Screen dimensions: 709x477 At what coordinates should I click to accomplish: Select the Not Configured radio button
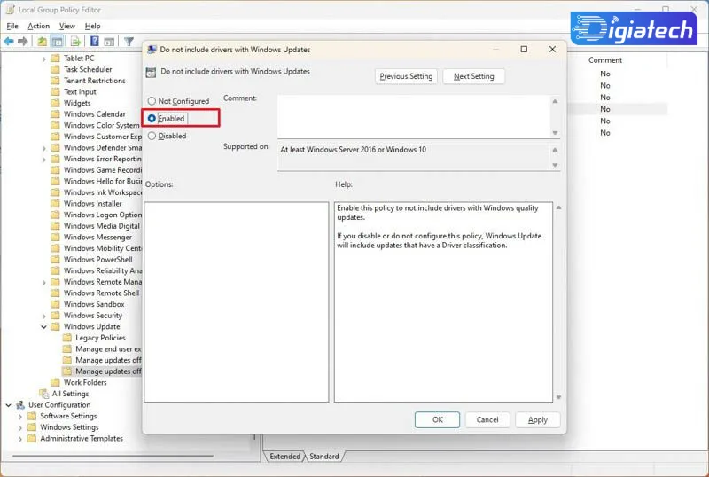(x=152, y=101)
